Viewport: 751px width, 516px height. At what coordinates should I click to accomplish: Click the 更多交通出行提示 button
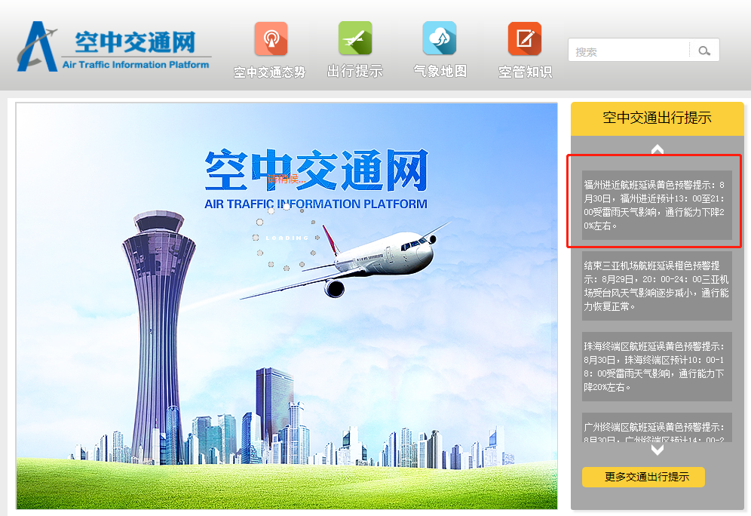643,478
